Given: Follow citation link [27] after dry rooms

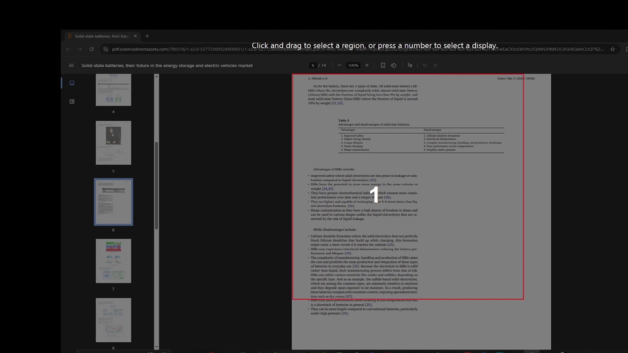Looking at the screenshot, I should (349, 296).
